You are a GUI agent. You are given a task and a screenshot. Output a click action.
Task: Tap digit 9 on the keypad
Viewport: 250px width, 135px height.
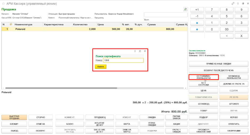click(x=241, y=10)
